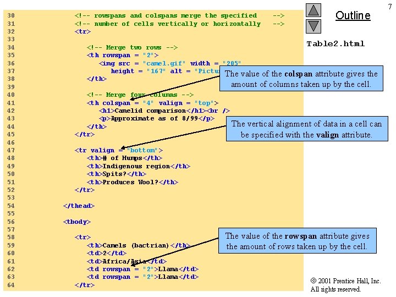Click line number 64 in the gutter

coord(11,285)
